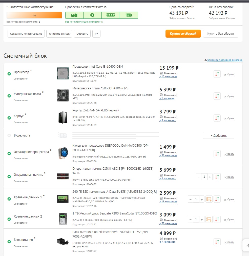
Task: Open Intel Core i5-10400 product thumbnail
Action: coord(63,73)
